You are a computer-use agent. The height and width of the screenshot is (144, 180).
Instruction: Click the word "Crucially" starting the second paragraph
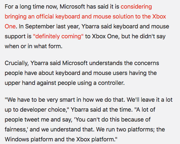[17, 63]
